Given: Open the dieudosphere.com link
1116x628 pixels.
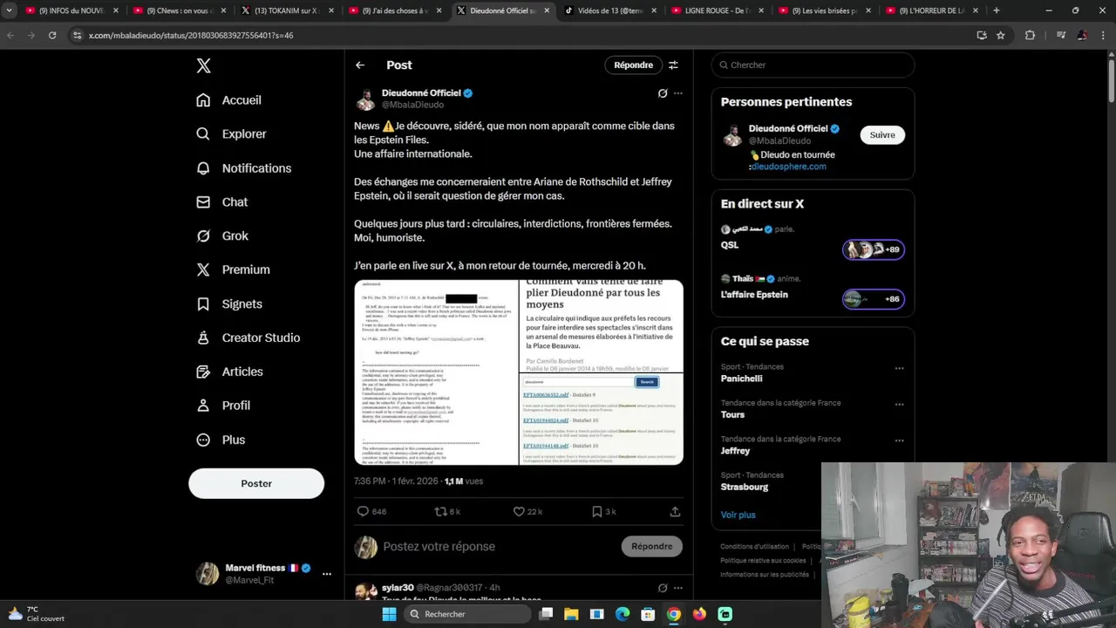Looking at the screenshot, I should point(789,167).
